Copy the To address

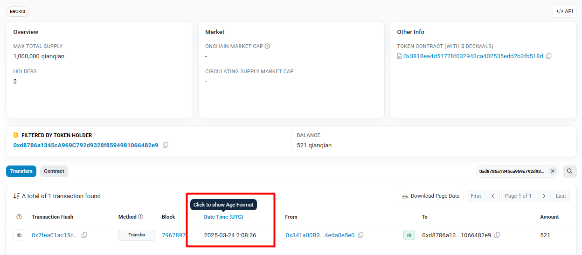coord(498,235)
